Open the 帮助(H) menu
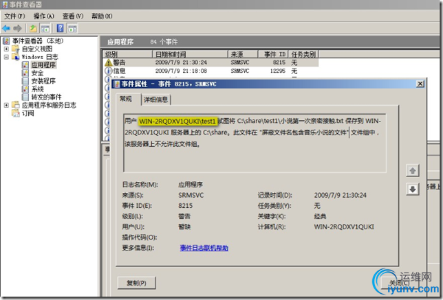Screen dimensions: 443x300 102,16
